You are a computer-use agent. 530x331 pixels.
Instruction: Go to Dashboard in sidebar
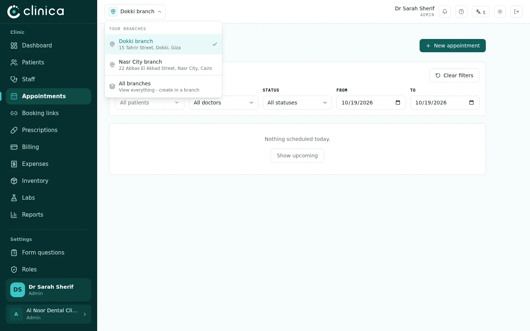click(49, 46)
